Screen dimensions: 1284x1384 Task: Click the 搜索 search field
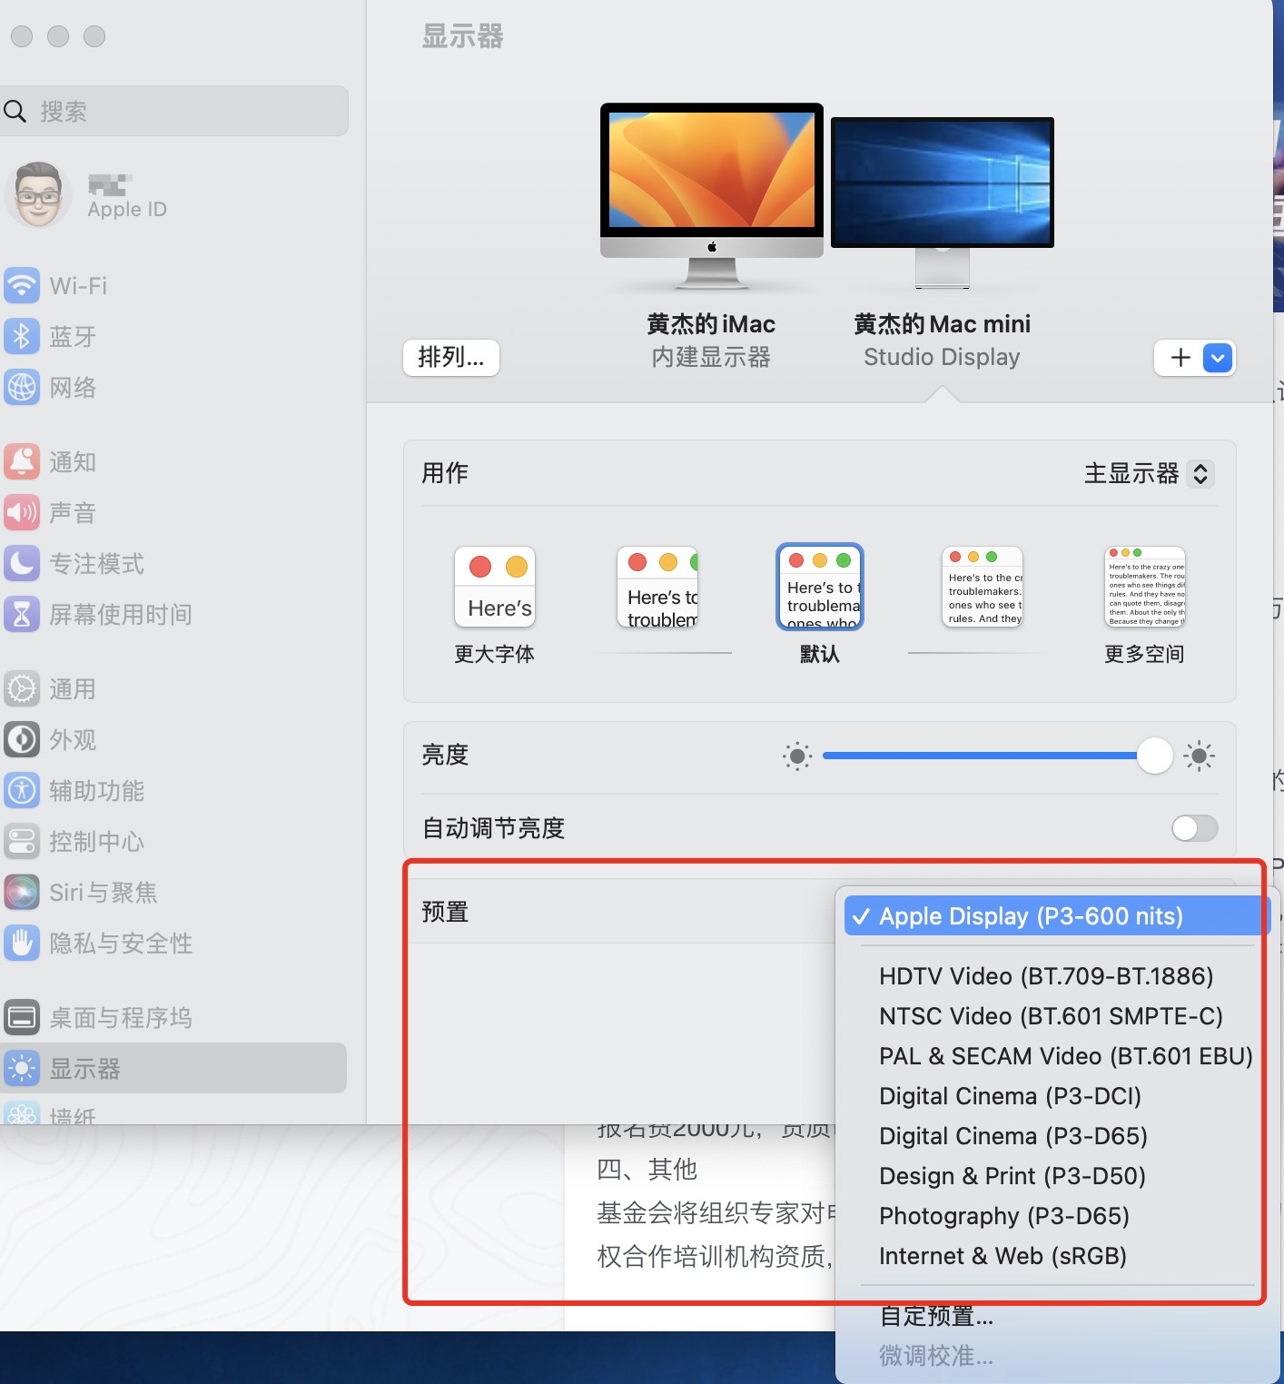pos(182,112)
